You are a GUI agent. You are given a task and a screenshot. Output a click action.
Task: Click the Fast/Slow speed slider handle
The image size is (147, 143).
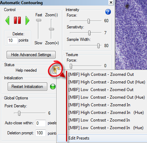pyautogui.click(x=39, y=20)
